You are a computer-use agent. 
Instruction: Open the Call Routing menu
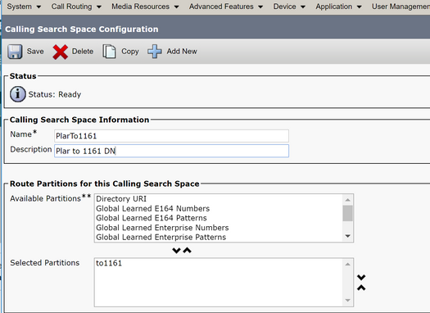tap(76, 7)
